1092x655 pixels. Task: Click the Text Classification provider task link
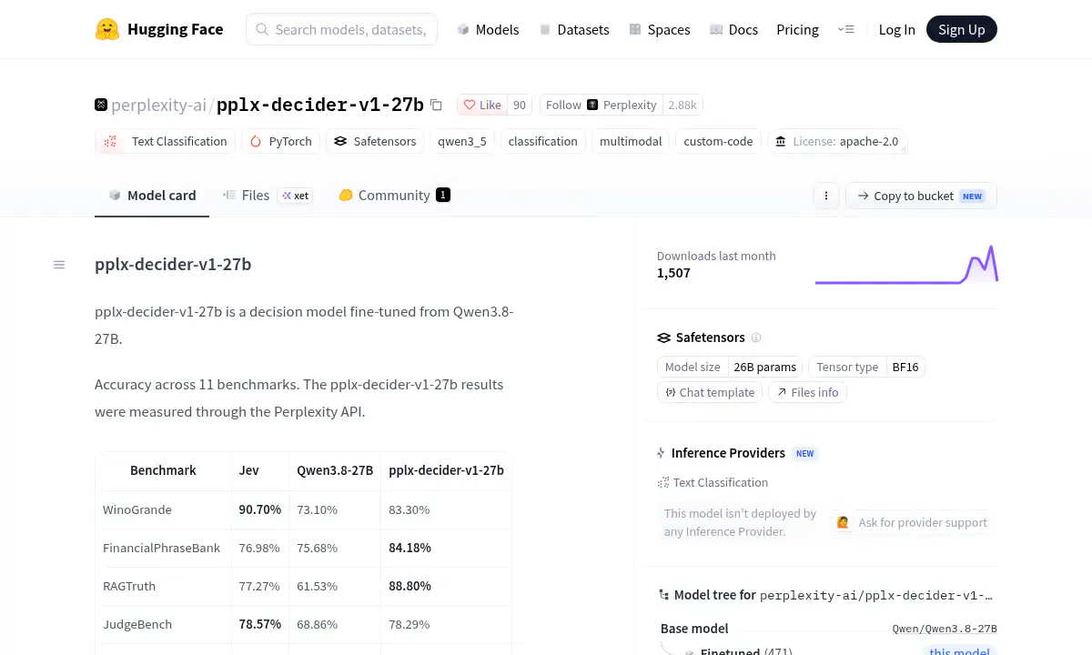click(713, 482)
